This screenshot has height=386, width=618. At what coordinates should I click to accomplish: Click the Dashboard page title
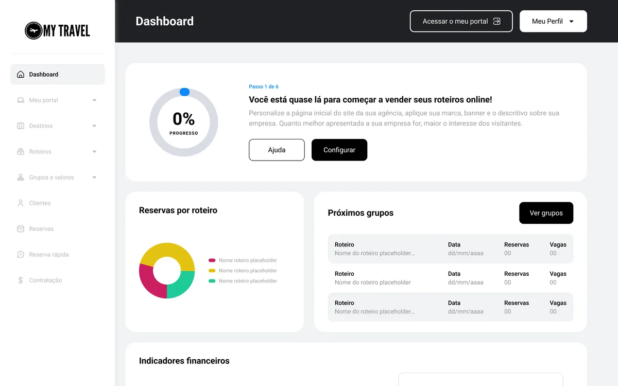click(165, 21)
